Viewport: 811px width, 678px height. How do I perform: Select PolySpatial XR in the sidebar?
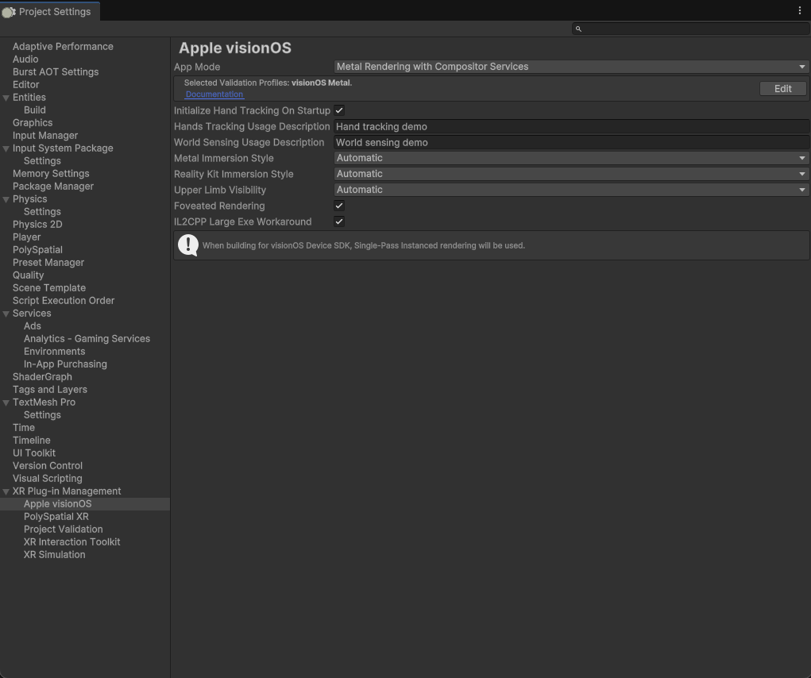(x=56, y=516)
